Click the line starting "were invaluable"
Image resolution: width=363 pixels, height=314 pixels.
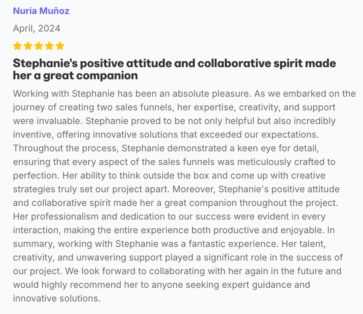pos(174,121)
